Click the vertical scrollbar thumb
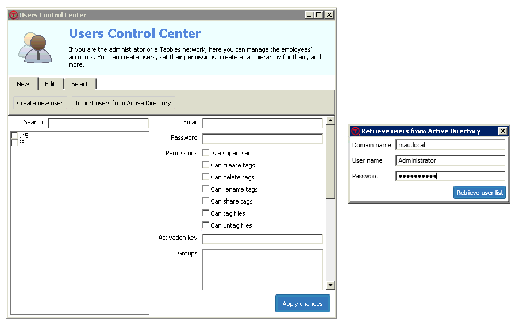 click(x=330, y=162)
